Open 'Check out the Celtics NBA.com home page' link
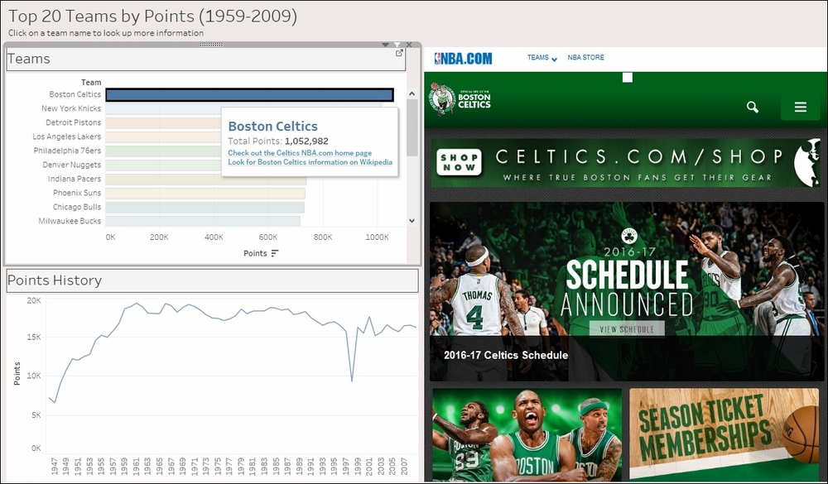The height and width of the screenshot is (484, 828). (x=300, y=152)
